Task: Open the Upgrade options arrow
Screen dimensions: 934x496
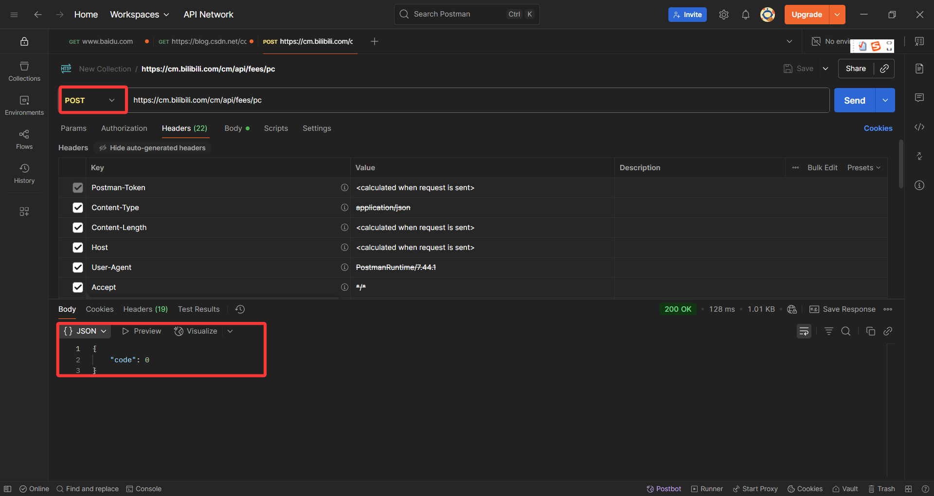Action: pyautogui.click(x=837, y=15)
